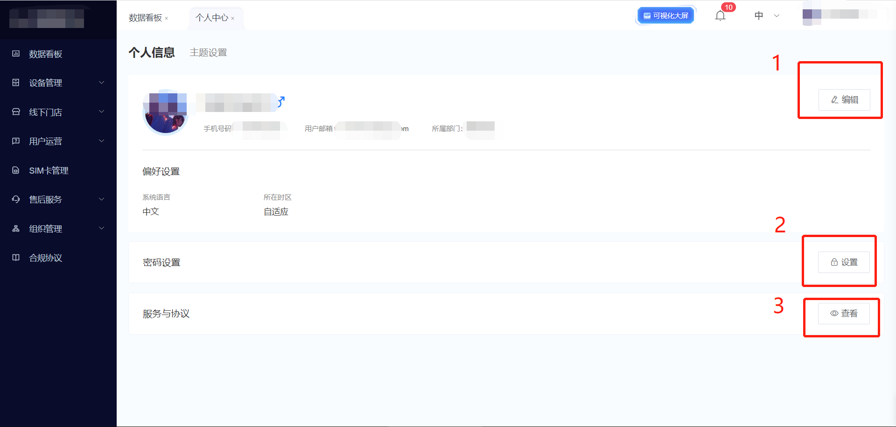
Task: Expand the 组织管理 submenu
Action: 101,228
